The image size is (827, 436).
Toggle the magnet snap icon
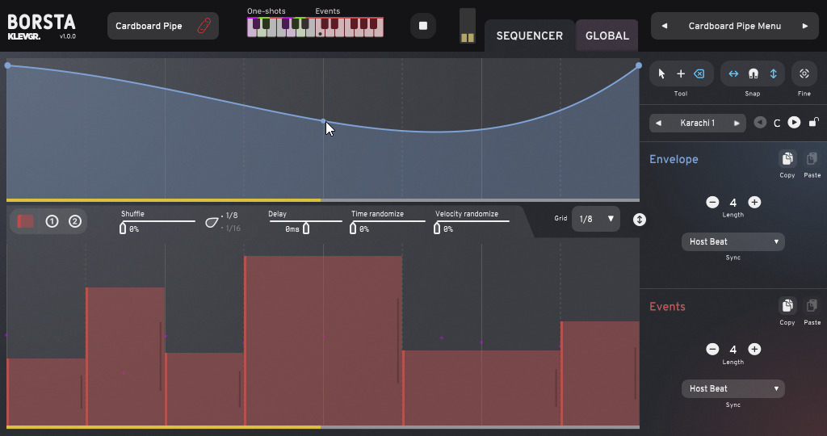tap(754, 73)
